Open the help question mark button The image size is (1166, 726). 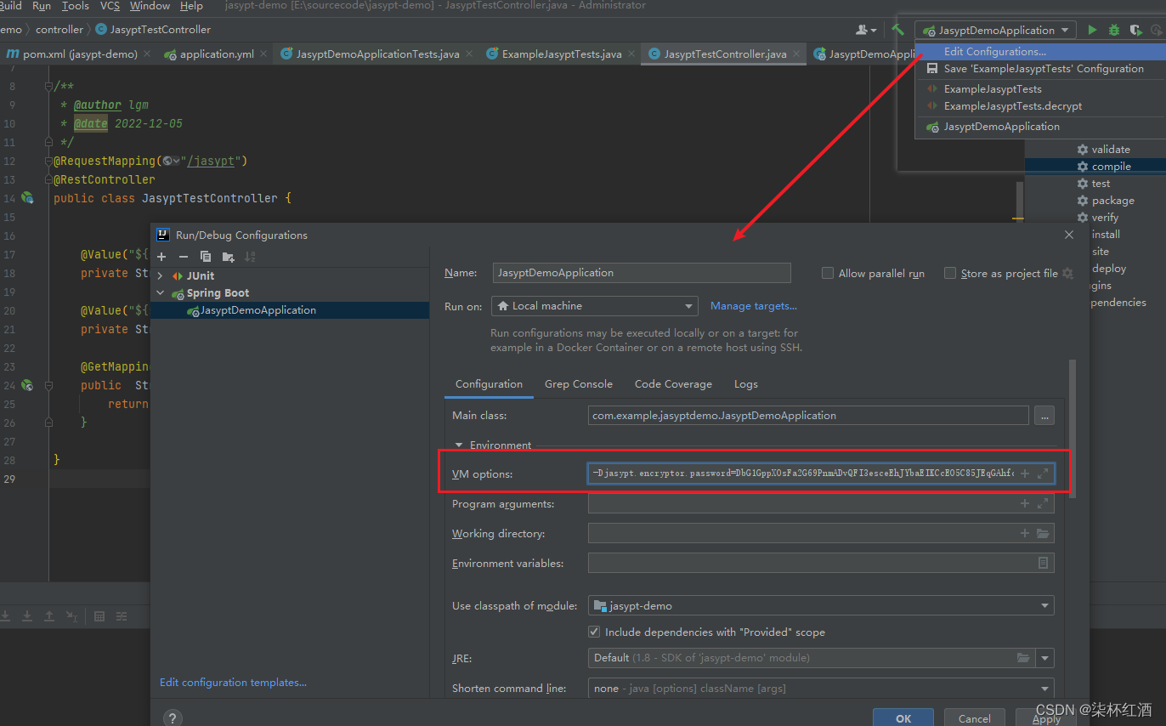[x=172, y=718]
